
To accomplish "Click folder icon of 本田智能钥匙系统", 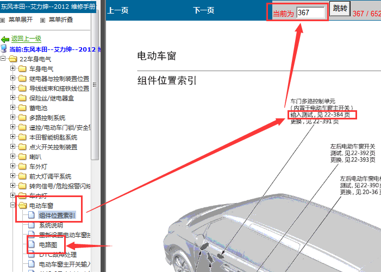I will (22, 137).
